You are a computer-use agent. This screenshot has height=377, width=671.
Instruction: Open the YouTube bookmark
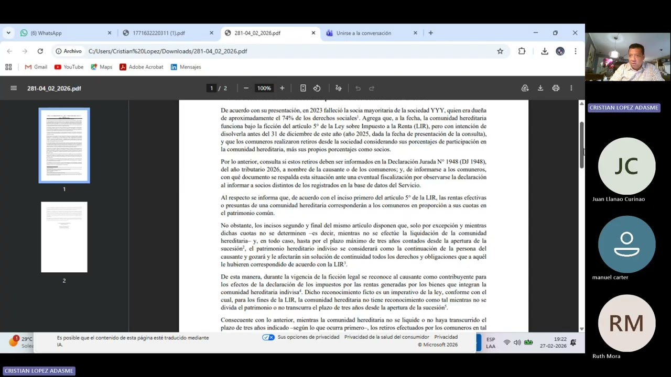[x=69, y=66]
